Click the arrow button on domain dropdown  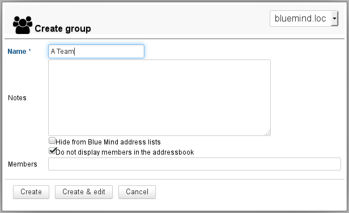pyautogui.click(x=334, y=19)
